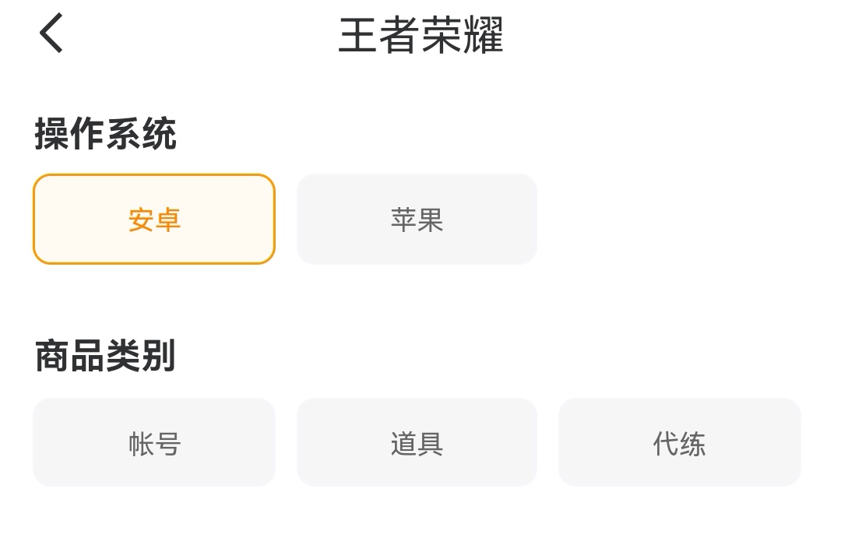Deselect the highlighted 安卓 chip
This screenshot has height=538, width=841.
tap(154, 220)
